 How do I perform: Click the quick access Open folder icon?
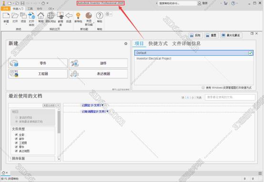click(x=17, y=3)
